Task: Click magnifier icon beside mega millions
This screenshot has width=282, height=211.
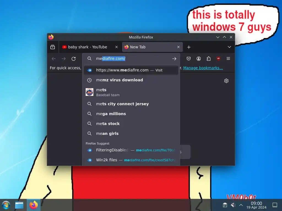Action: point(90,114)
